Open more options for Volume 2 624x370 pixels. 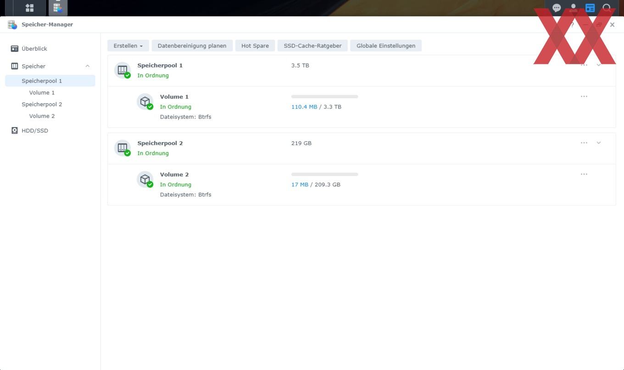tap(584, 174)
